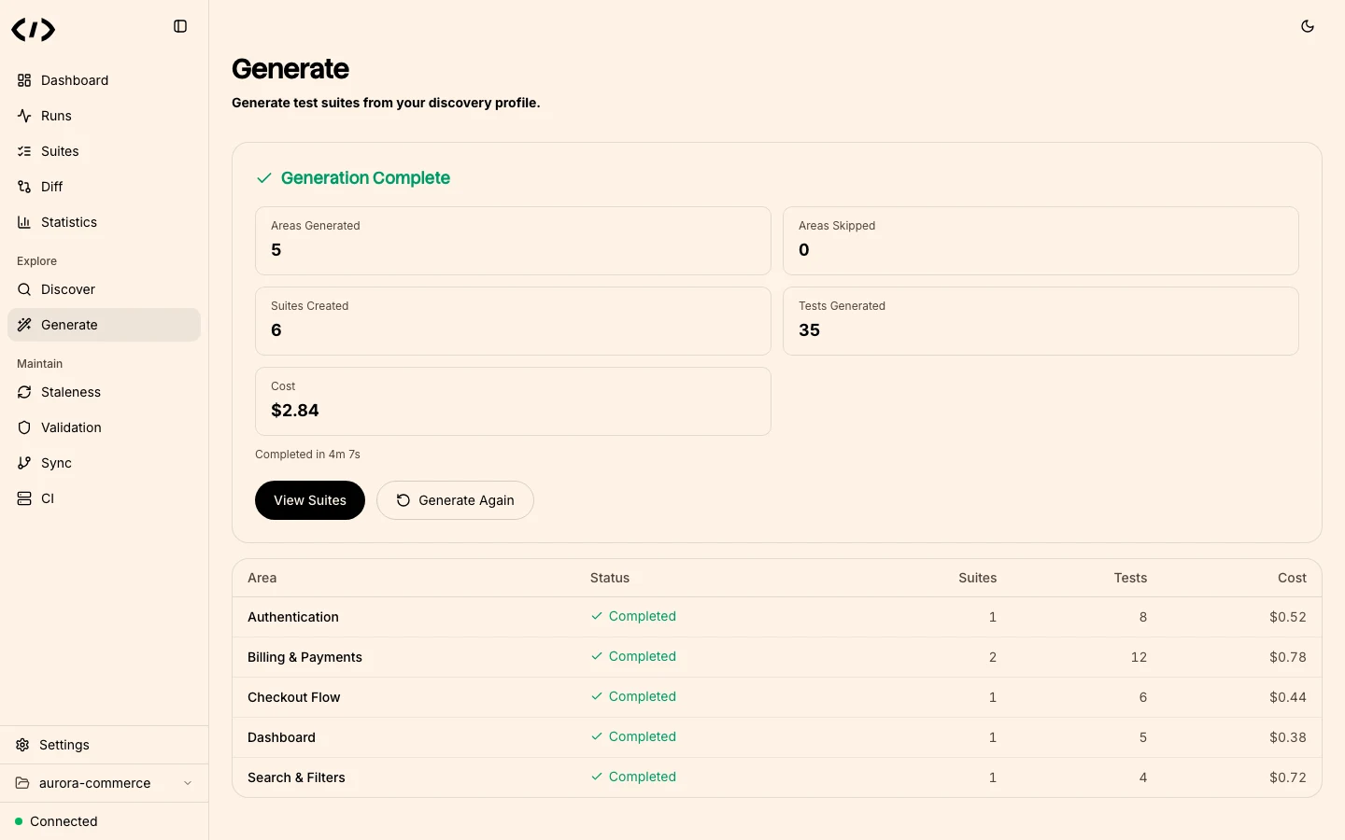The height and width of the screenshot is (840, 1345).
Task: Select the Billing & Payments row
Action: 304,657
